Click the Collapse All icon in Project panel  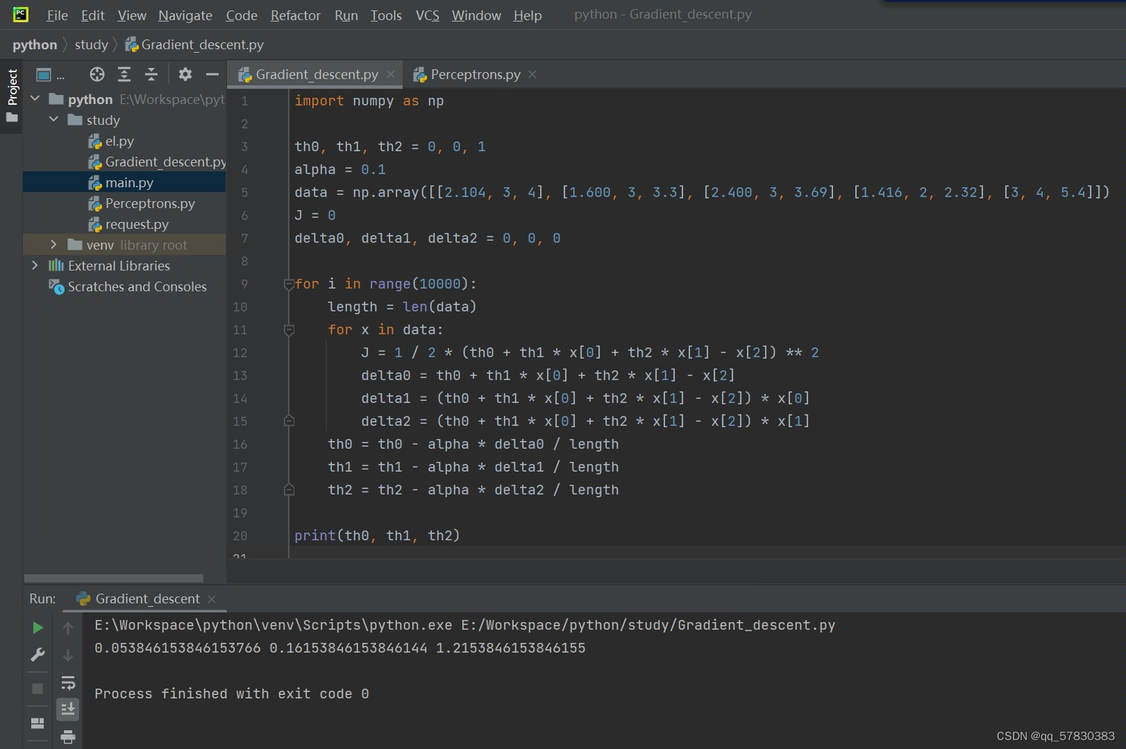pyautogui.click(x=151, y=74)
